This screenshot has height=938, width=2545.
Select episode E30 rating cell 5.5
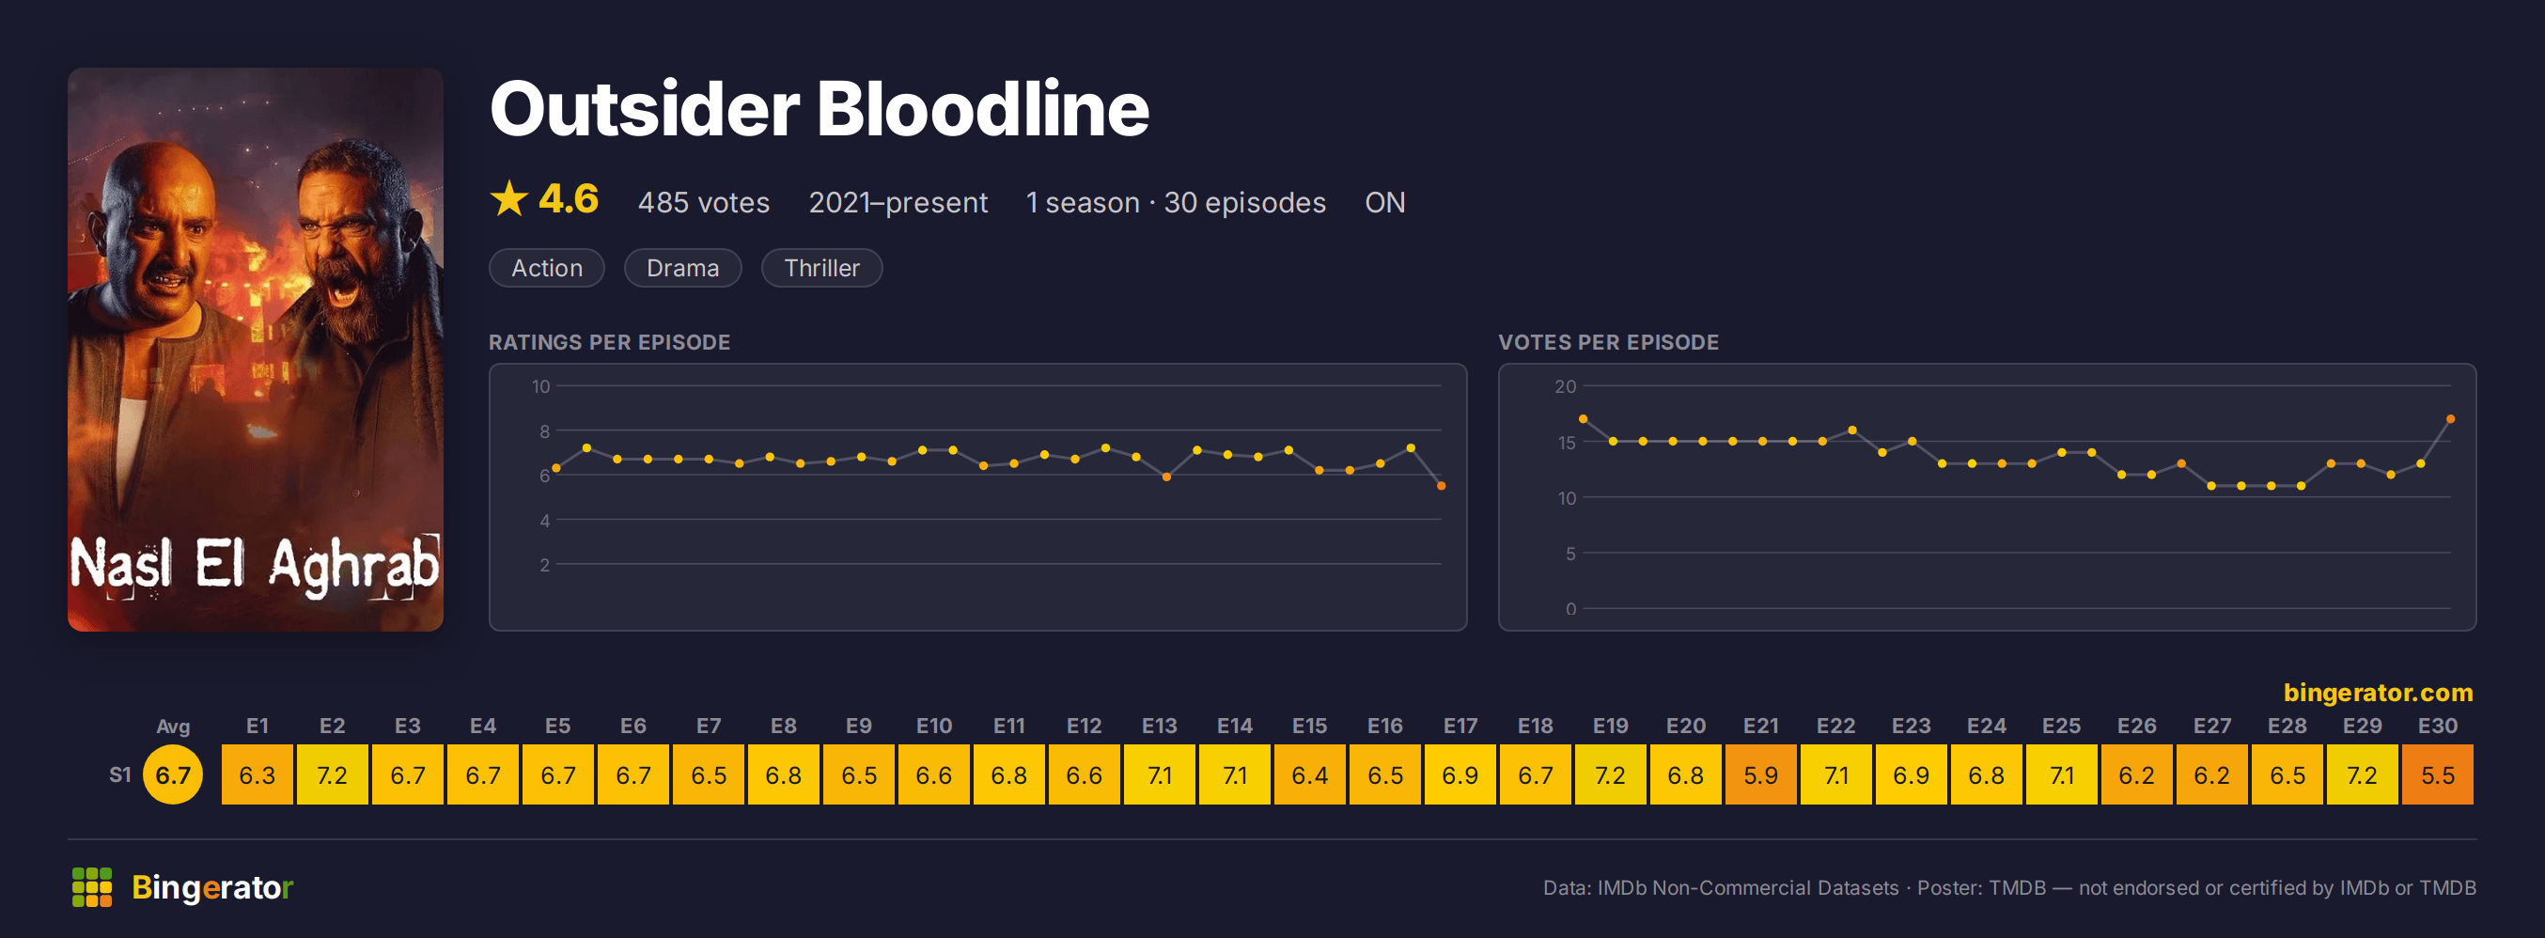[x=2437, y=774]
